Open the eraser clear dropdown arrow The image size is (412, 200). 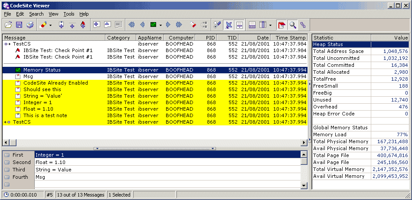(50, 25)
